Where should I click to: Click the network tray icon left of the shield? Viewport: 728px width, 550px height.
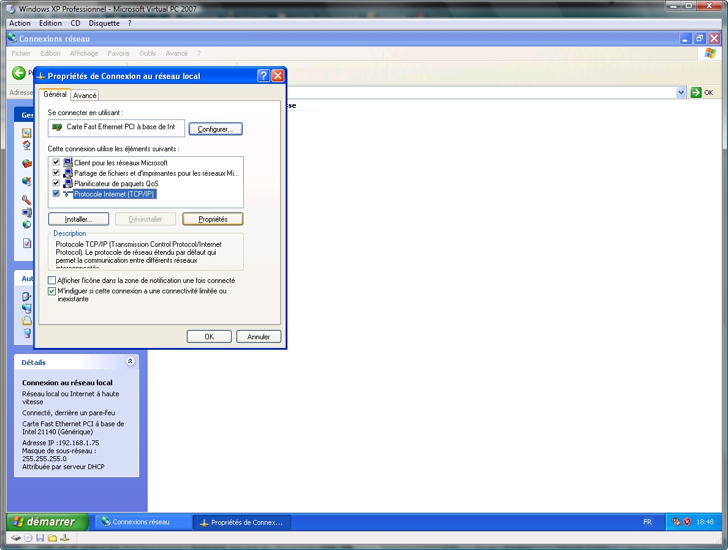click(676, 522)
